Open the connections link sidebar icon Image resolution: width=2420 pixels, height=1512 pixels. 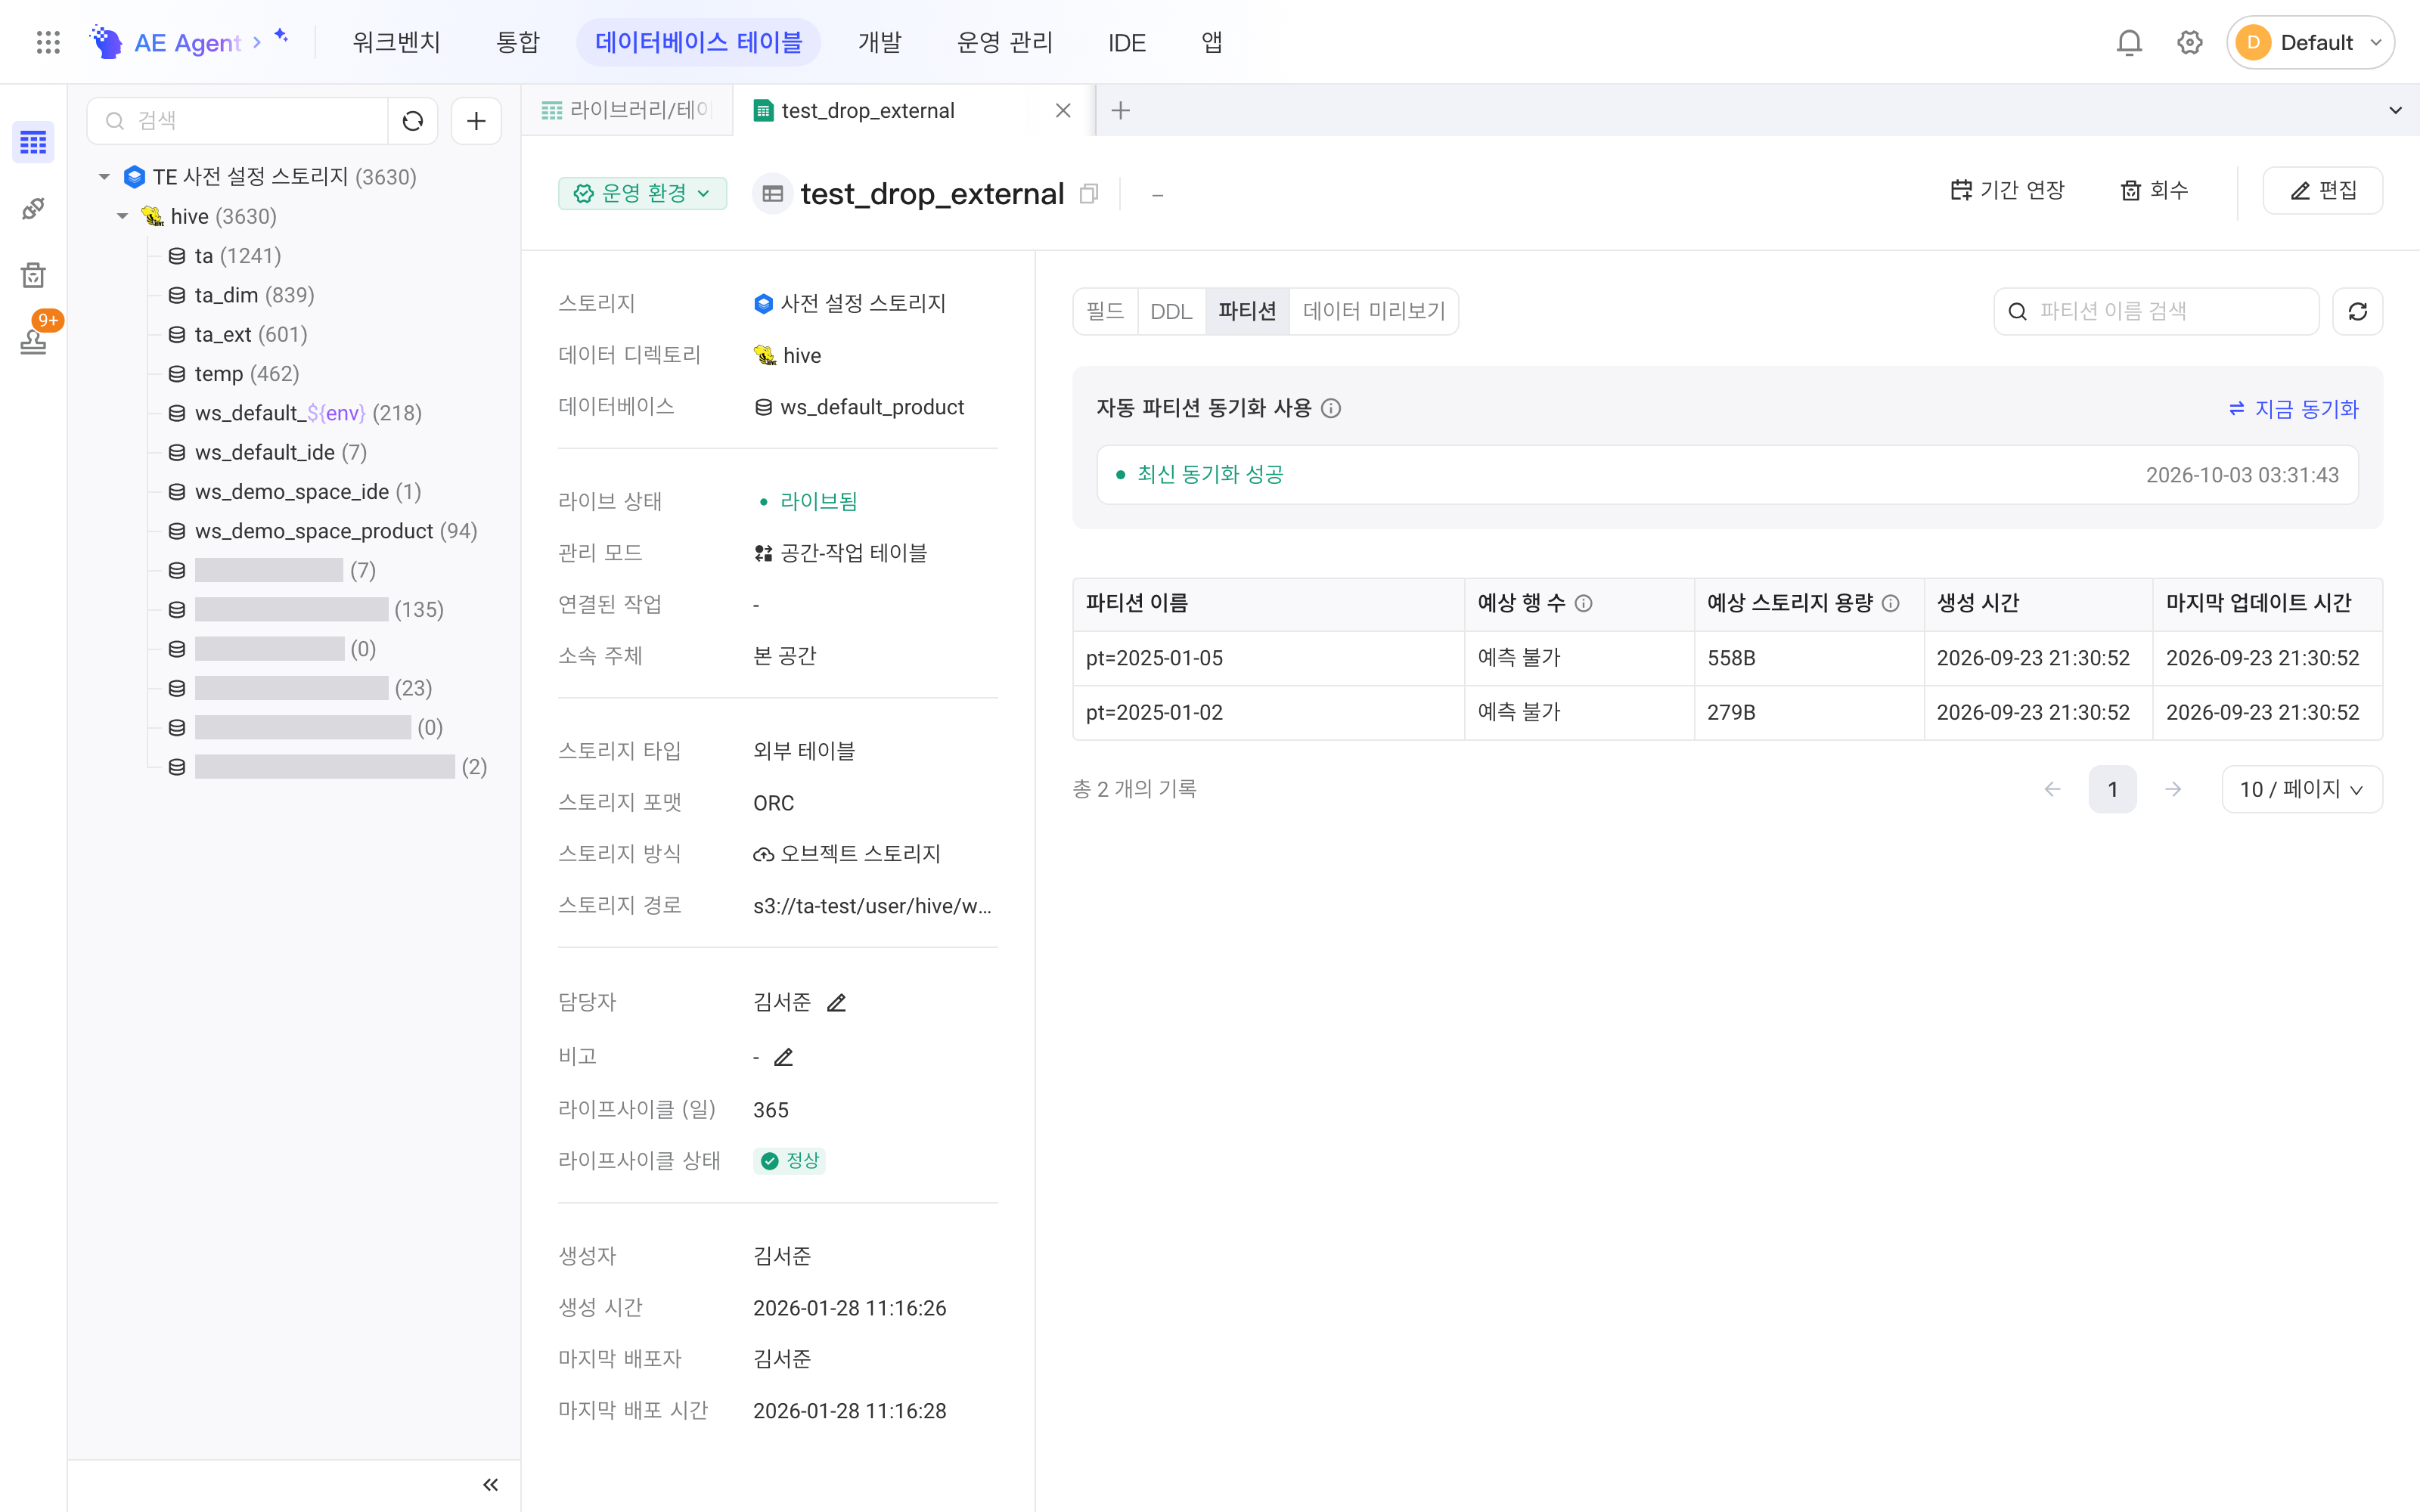tap(33, 209)
